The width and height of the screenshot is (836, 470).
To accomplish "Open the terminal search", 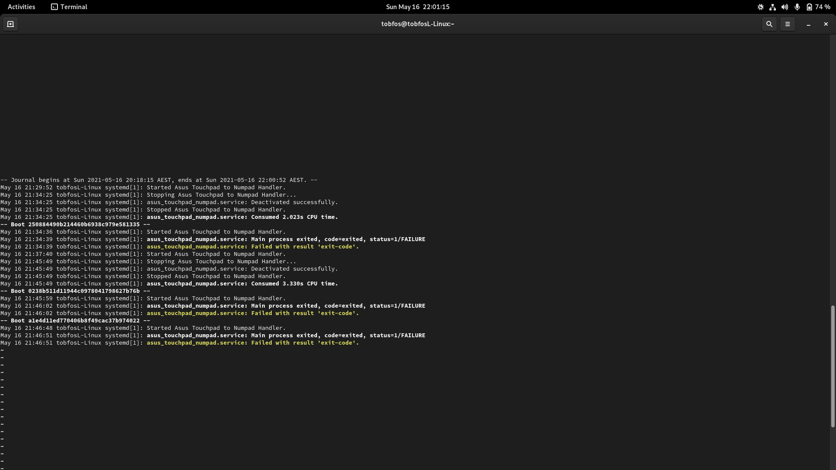I will pos(769,24).
